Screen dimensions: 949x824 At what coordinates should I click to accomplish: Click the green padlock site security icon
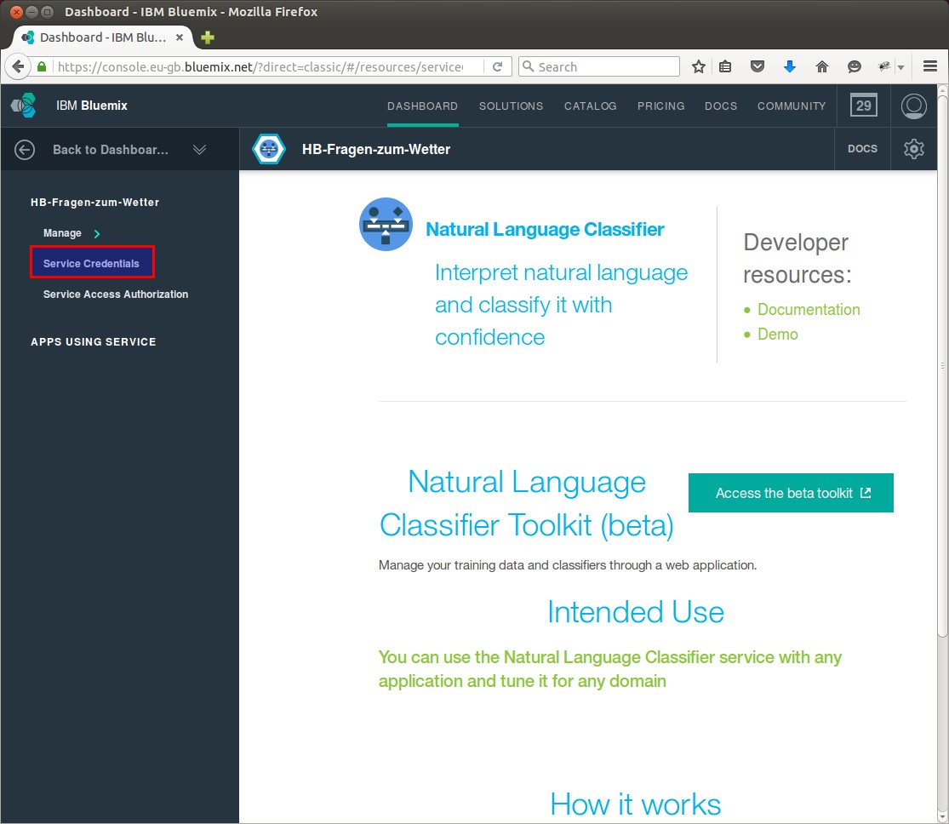pos(42,66)
